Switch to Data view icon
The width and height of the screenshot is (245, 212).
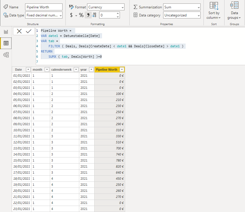pos(6,43)
